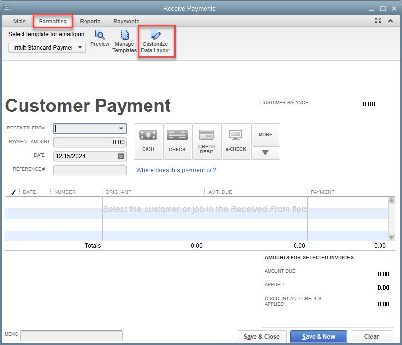Screen dimensions: 402x345
Task: Collapse the ribbon using the chevron at top right
Action: tap(389, 21)
